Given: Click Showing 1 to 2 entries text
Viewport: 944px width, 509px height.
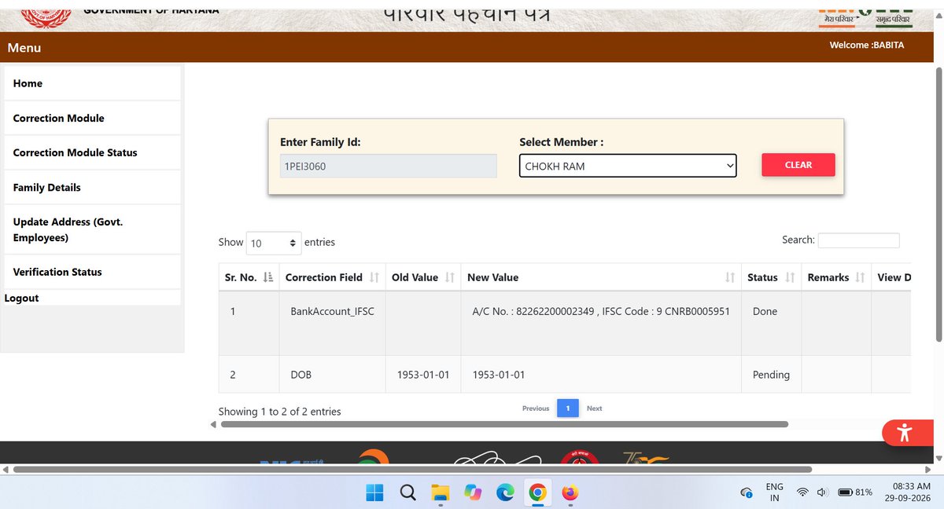Looking at the screenshot, I should coord(279,412).
